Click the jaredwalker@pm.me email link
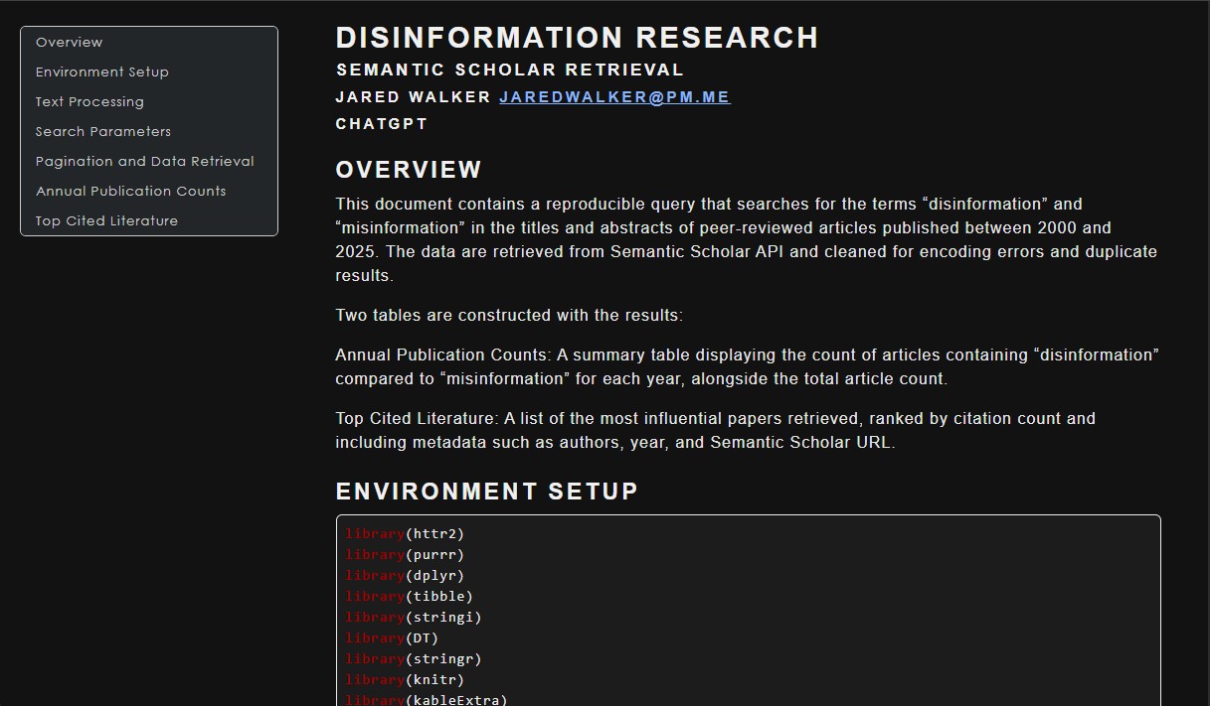This screenshot has width=1210, height=706. [x=614, y=97]
